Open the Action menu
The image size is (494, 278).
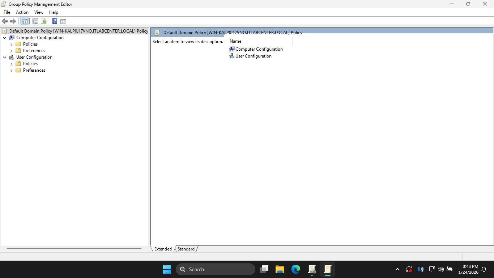click(22, 12)
